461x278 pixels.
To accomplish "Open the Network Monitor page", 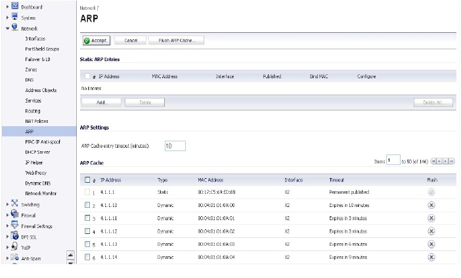I will (x=41, y=193).
